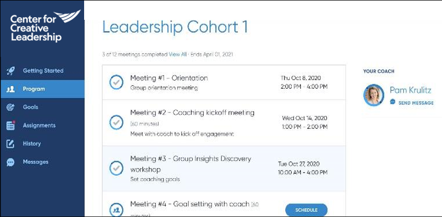Click the SCHEDULE button for Meeting #4
Image resolution: width=442 pixels, height=217 pixels.
click(x=306, y=210)
